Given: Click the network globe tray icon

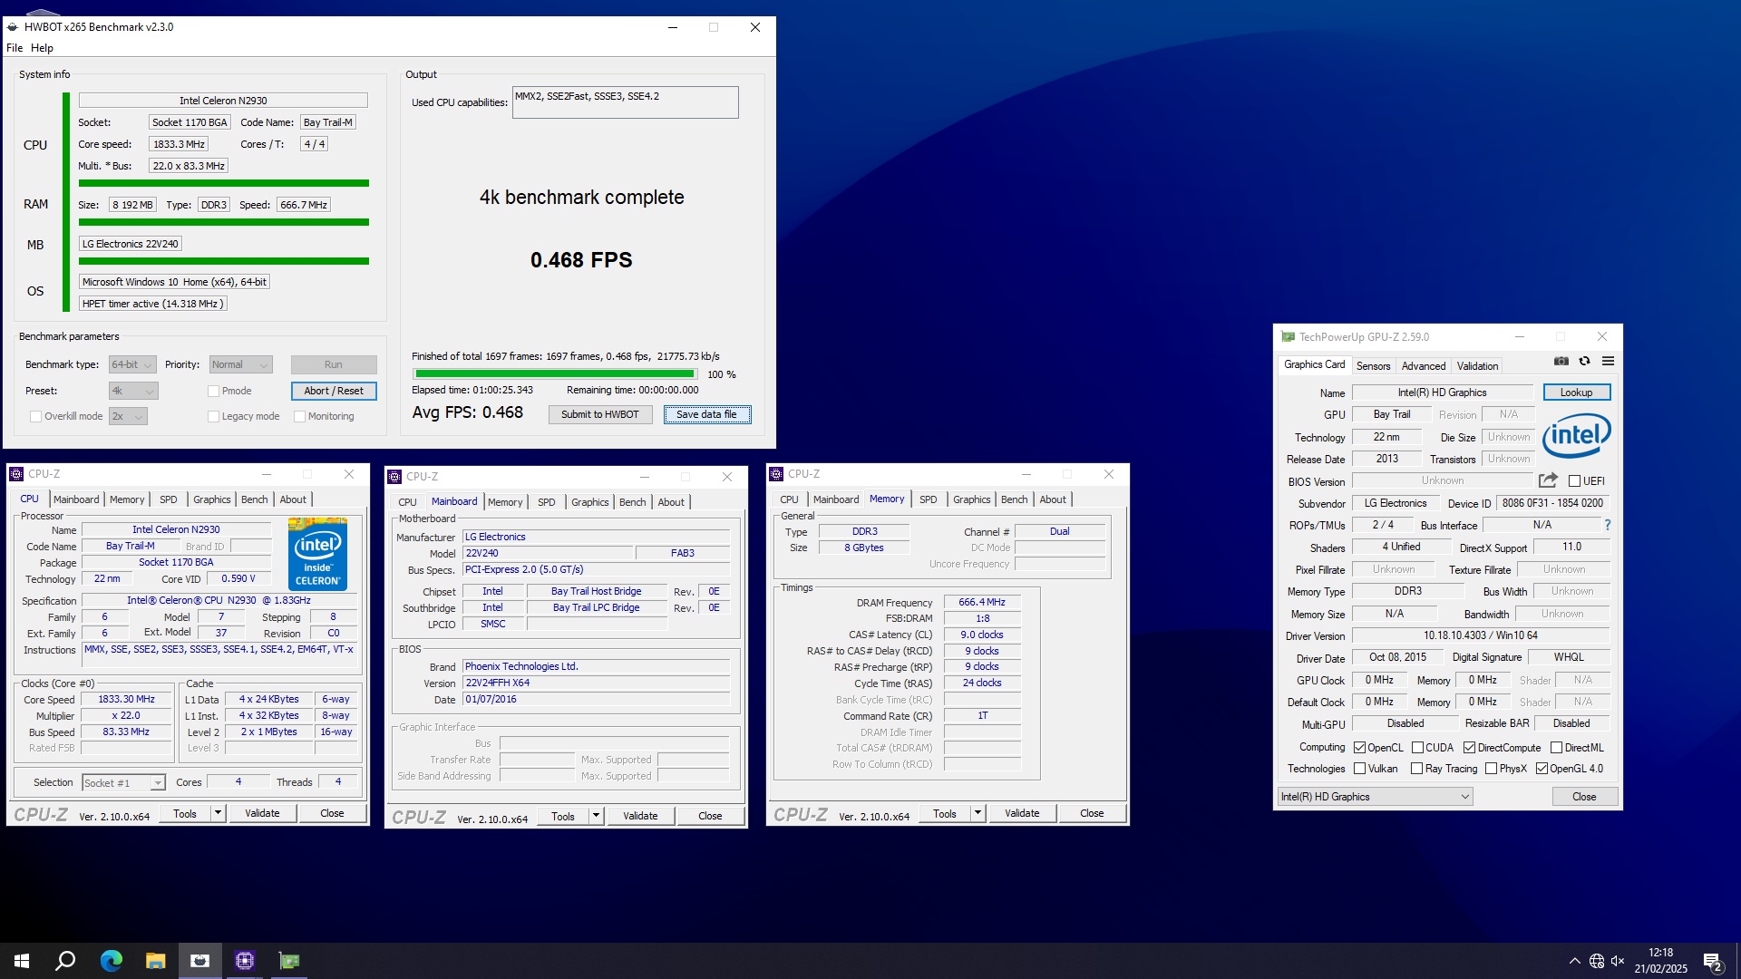Looking at the screenshot, I should pos(1596,961).
